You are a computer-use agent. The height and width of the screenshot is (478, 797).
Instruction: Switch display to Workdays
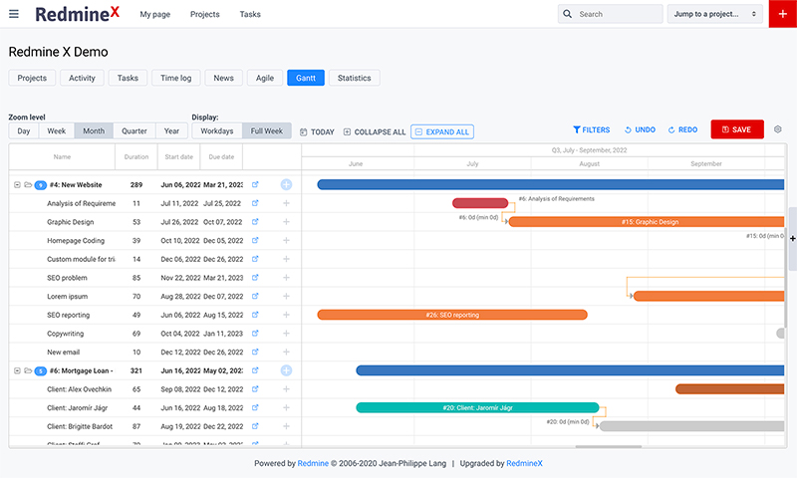[217, 131]
